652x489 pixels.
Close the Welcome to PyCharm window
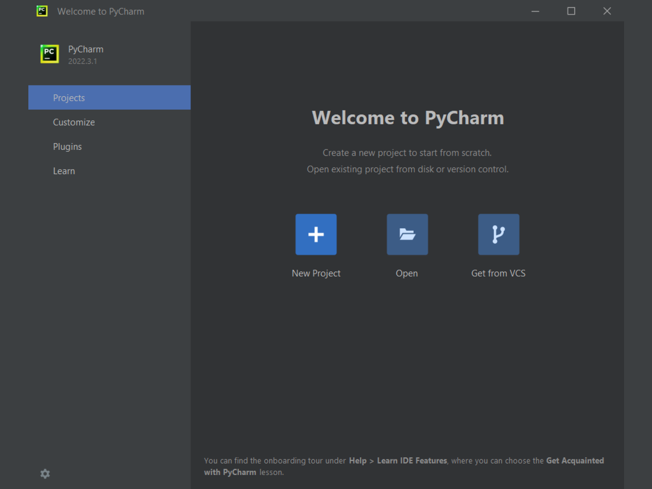tap(607, 11)
